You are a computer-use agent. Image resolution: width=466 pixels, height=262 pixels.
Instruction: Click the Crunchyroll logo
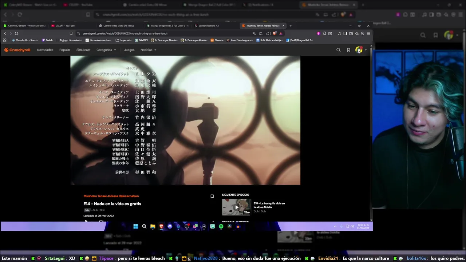[x=17, y=50]
